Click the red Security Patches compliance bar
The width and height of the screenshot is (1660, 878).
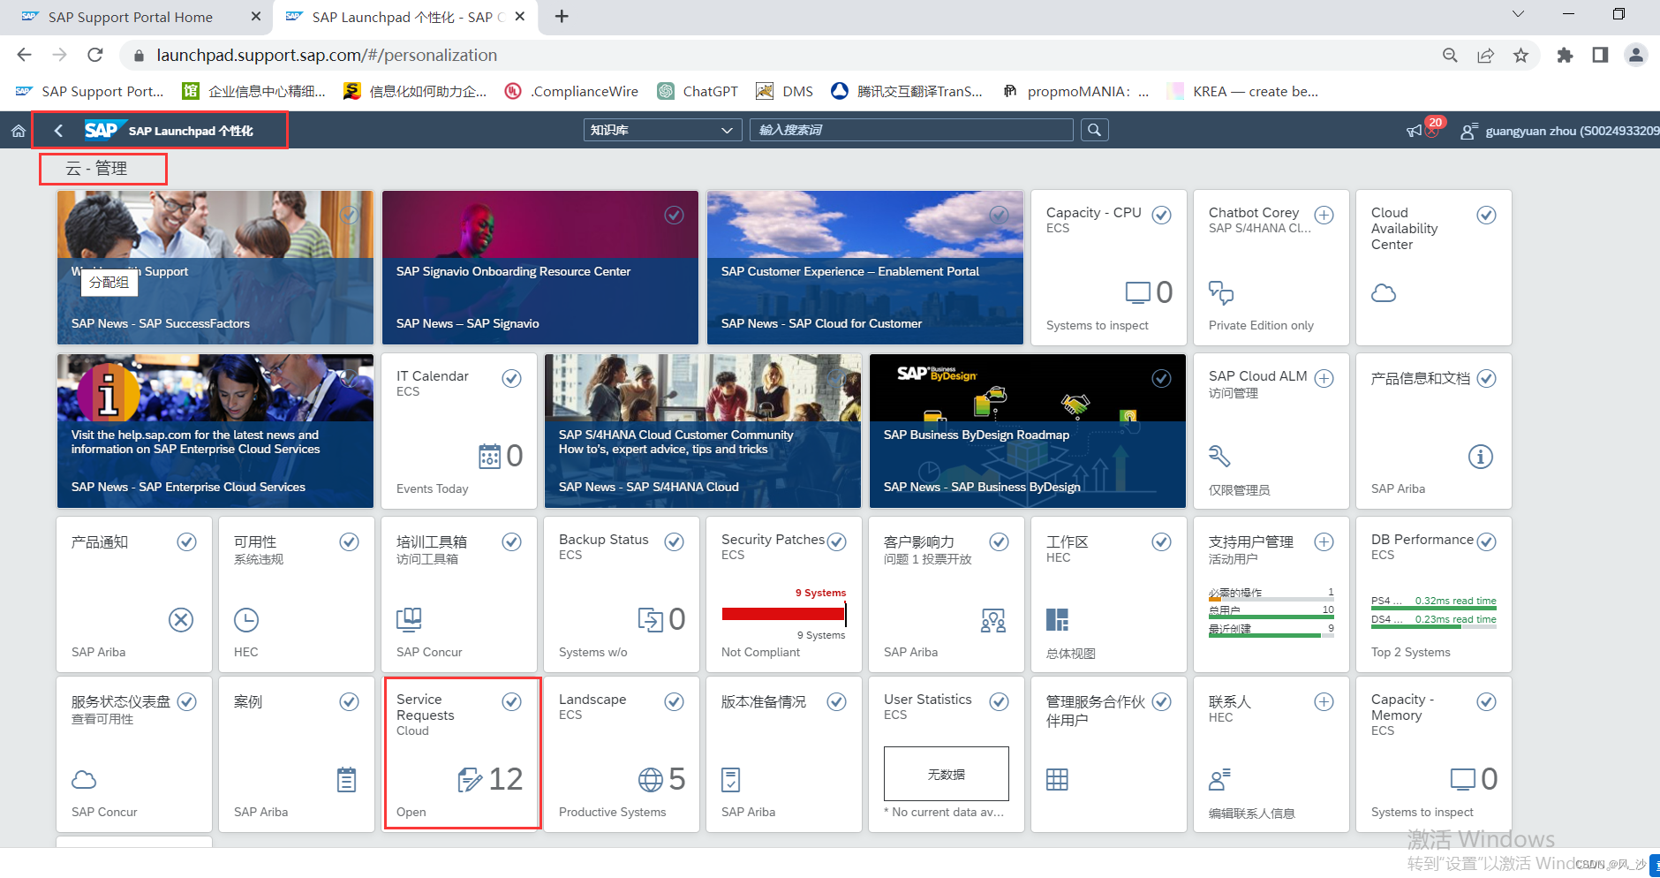783,613
